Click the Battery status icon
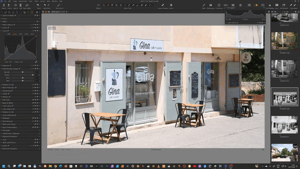The height and width of the screenshot is (169, 300). (98, 5)
